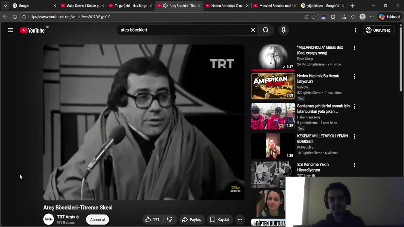View site info via padlock icon

click(24, 17)
